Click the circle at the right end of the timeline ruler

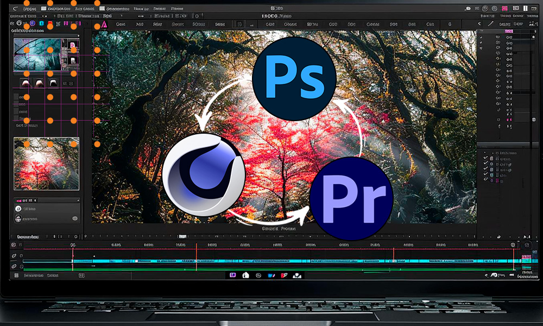(513, 244)
